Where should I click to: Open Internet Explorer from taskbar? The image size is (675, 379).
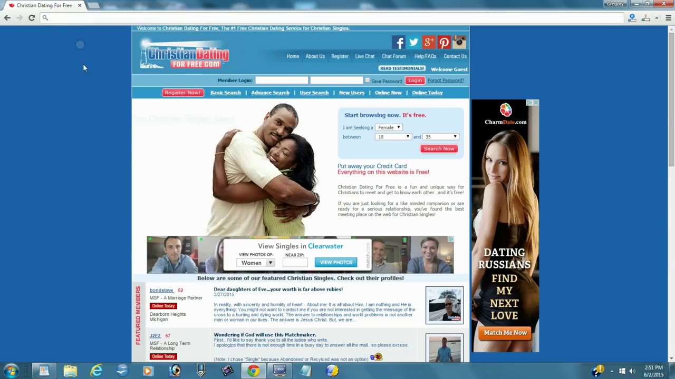pos(96,371)
